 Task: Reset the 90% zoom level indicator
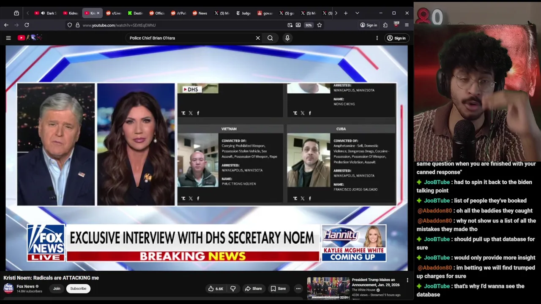pos(309,25)
